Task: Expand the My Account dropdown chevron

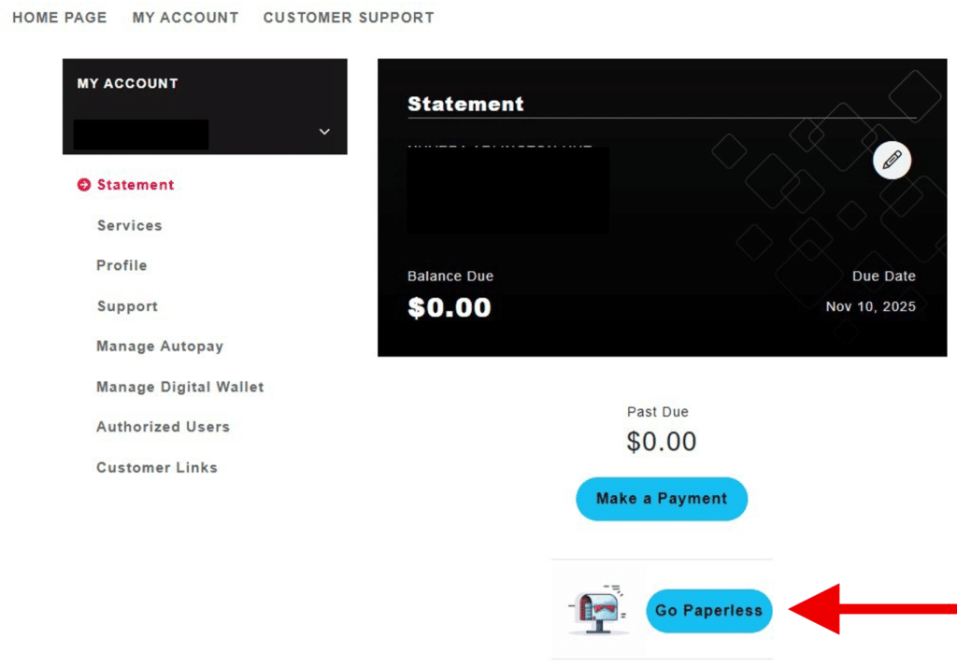Action: pyautogui.click(x=324, y=132)
